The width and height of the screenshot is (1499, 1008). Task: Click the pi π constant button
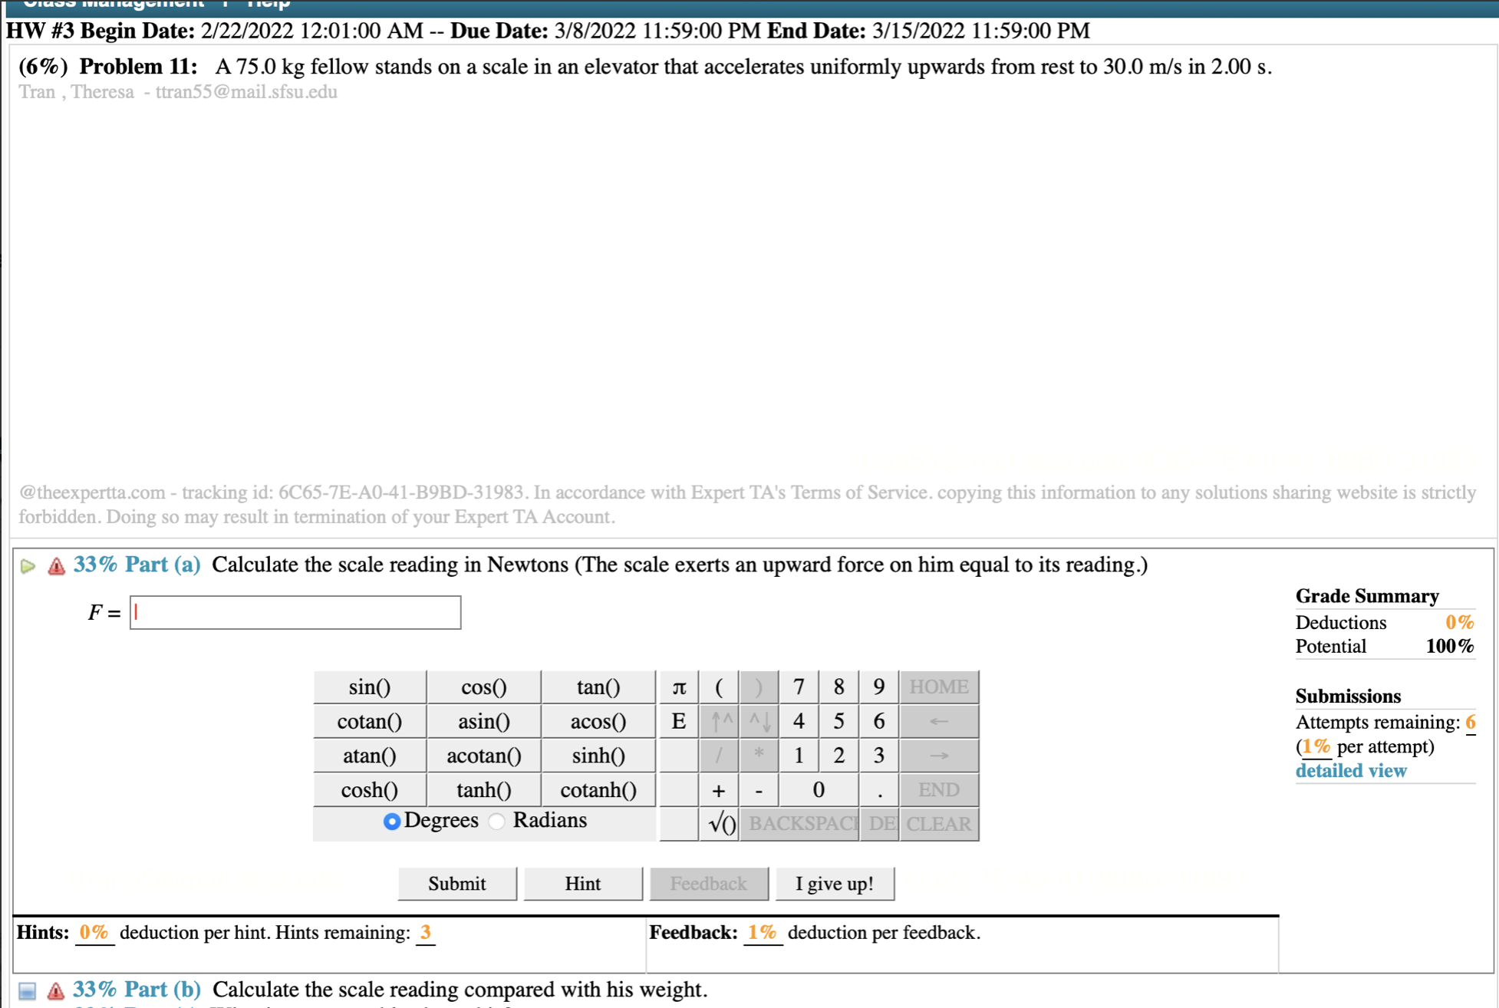pos(680,685)
